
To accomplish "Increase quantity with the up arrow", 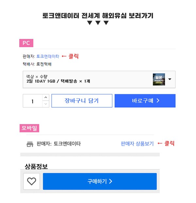I will [46, 98].
